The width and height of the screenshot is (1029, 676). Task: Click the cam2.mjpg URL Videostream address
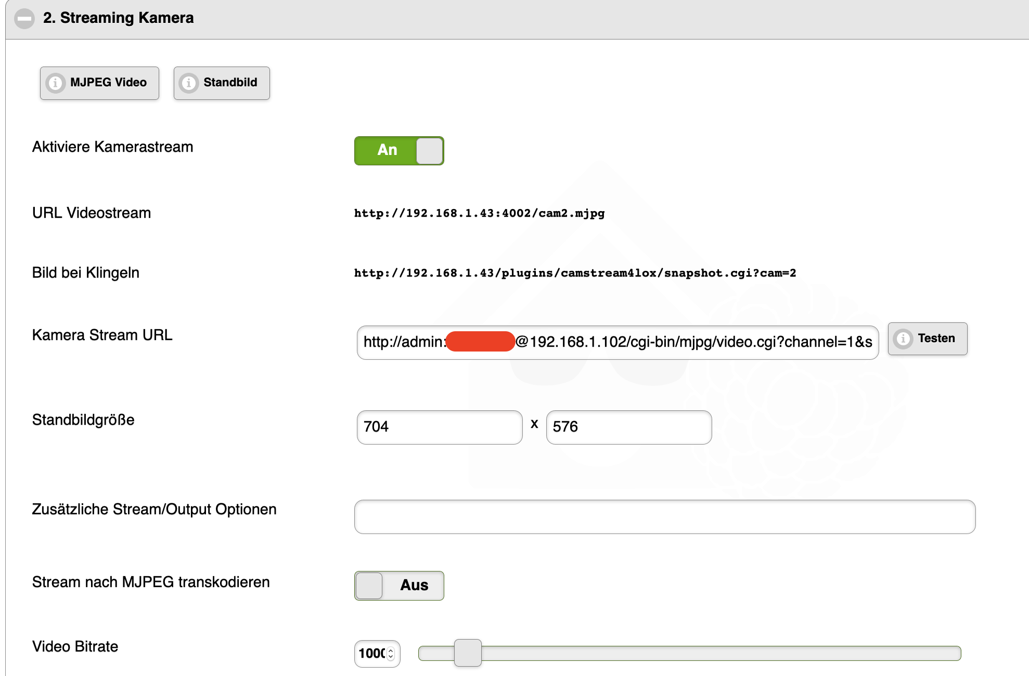tap(479, 213)
